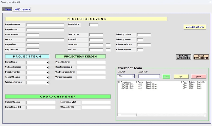Click the Tekening datum field

tap(144, 35)
